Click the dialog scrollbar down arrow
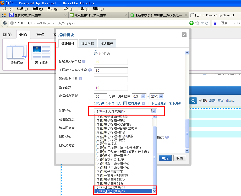Image resolution: width=241 pixels, height=196 pixels. (x=187, y=150)
